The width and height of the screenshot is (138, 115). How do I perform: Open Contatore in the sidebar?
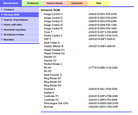click(x=19, y=10)
